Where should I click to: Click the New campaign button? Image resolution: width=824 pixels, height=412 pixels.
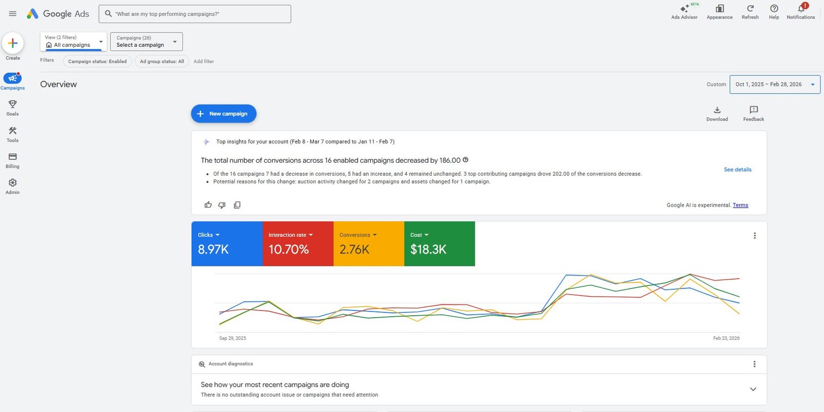(x=224, y=114)
